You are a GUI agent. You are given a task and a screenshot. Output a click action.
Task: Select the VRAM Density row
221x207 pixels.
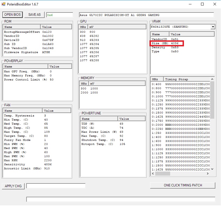[x=182, y=47]
